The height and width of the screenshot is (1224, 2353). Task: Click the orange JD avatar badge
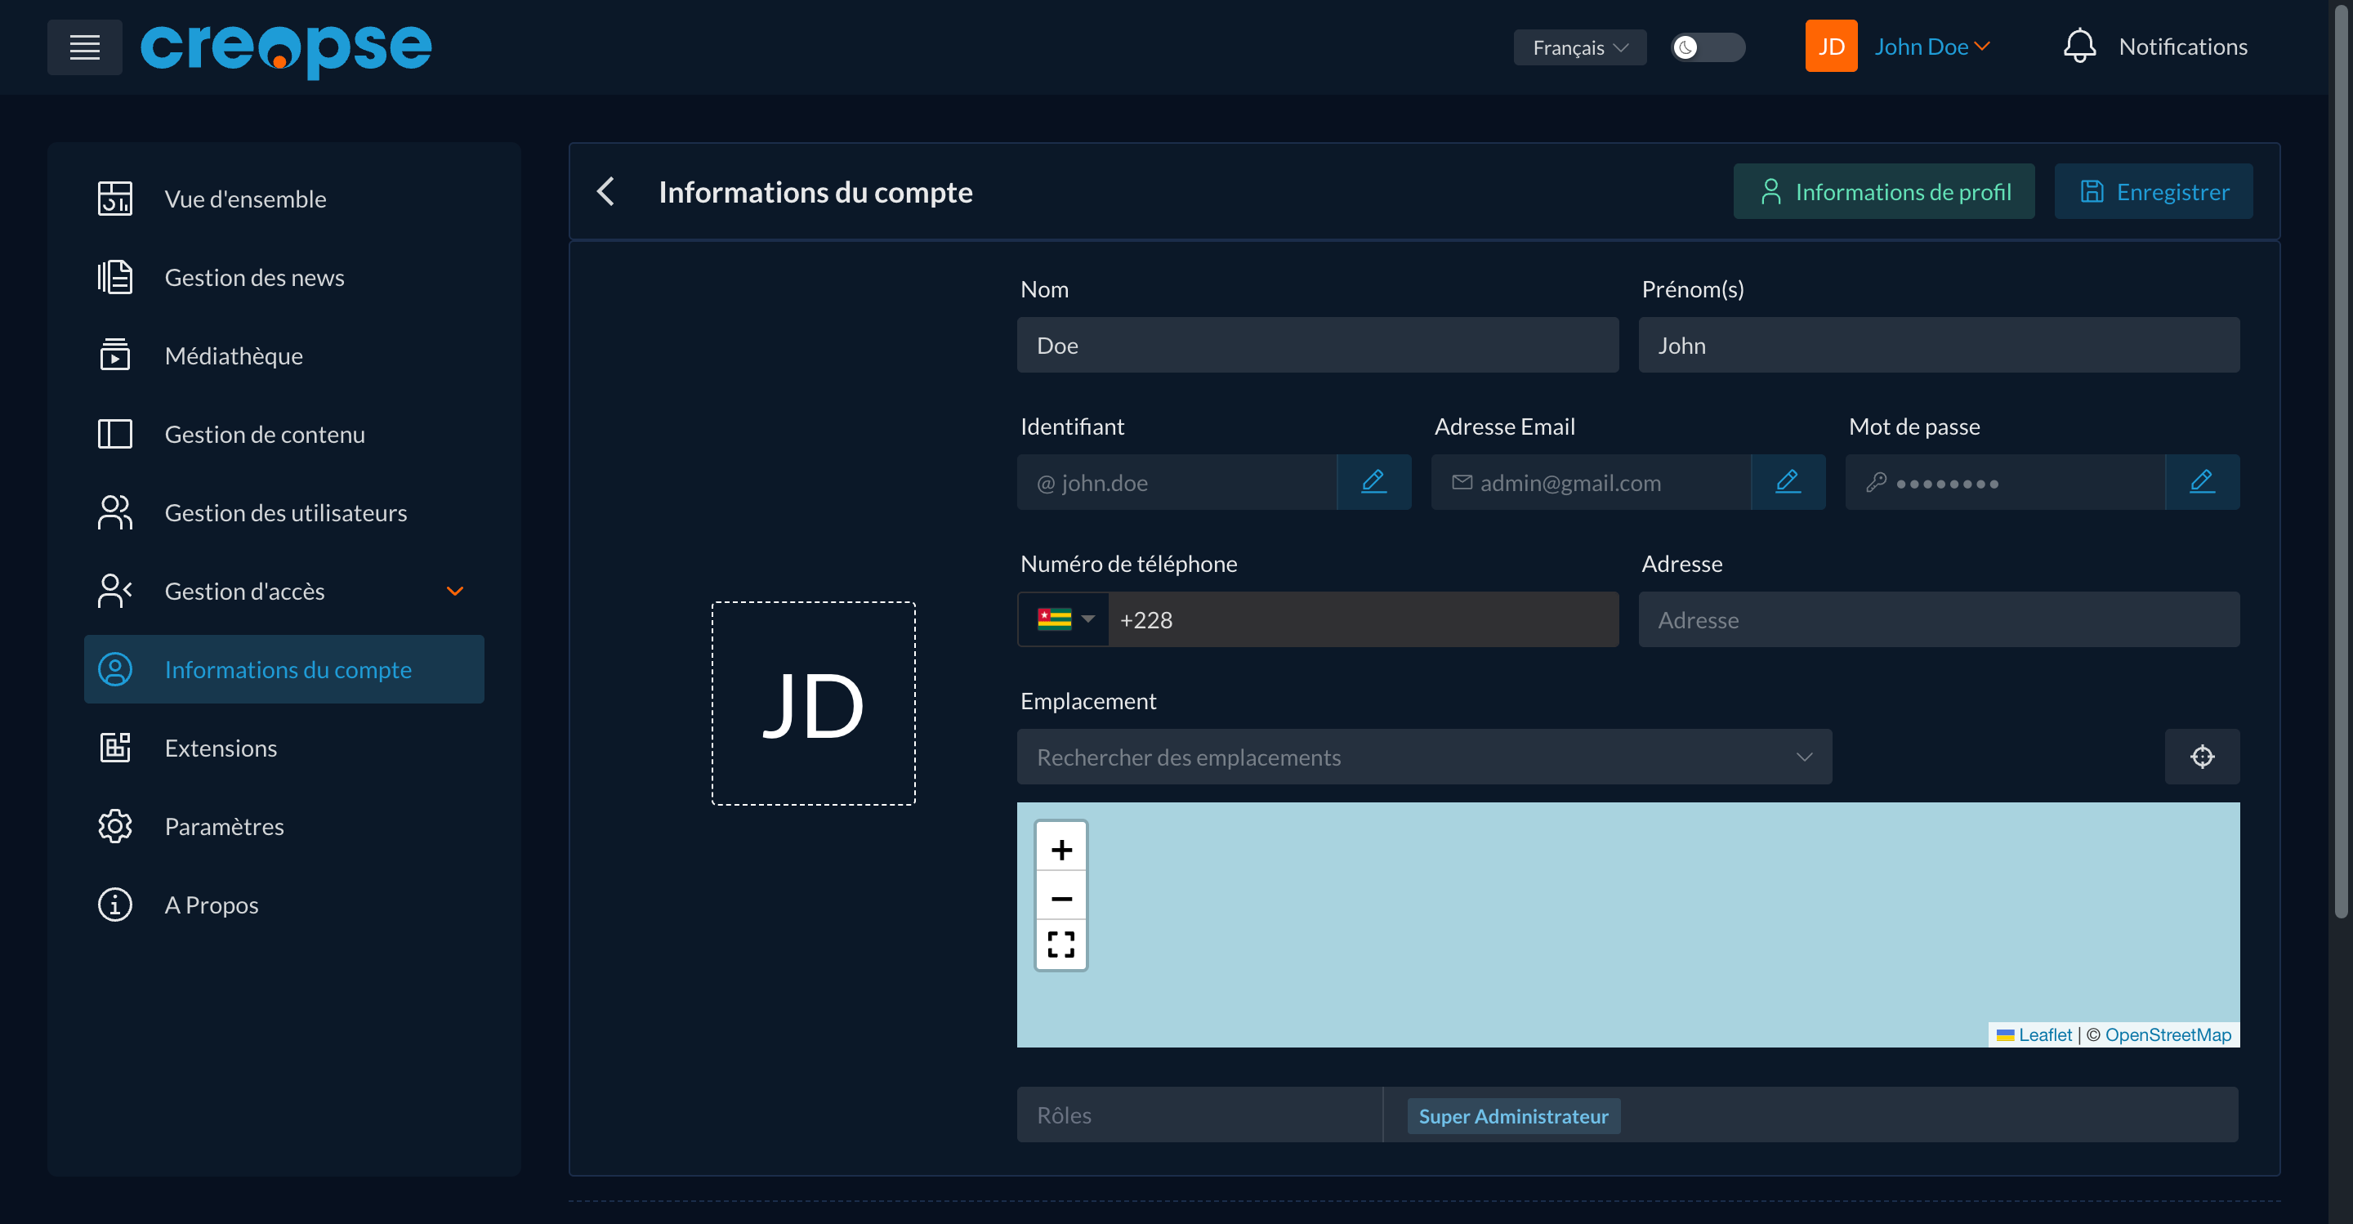point(1830,47)
